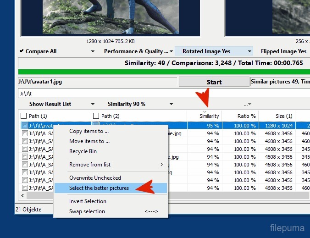Screen dimensions: 310x238
Task: Expand the Remove from list submenu
Action: [110, 165]
